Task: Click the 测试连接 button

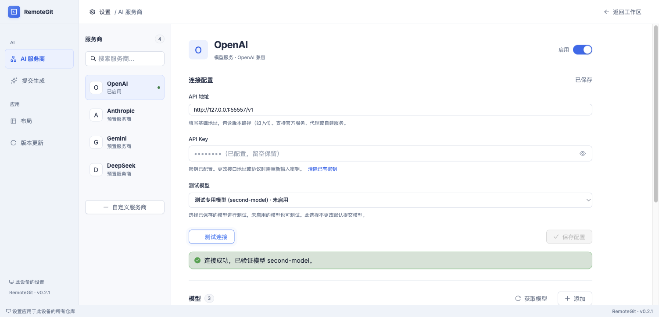Action: pos(211,237)
